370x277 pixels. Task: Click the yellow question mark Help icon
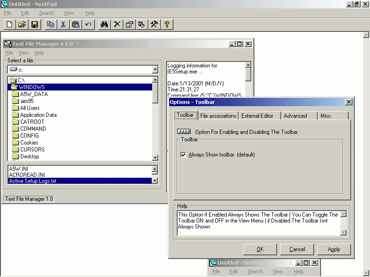(167, 24)
